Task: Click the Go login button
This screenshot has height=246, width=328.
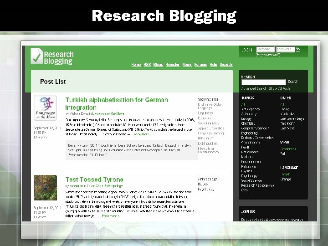Action: (x=298, y=49)
